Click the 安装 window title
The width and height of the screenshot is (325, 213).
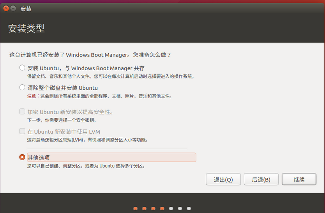click(26, 9)
